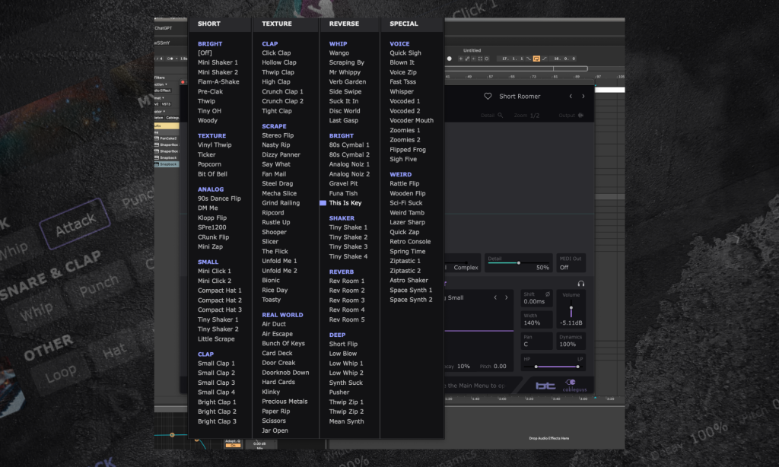Go to previous preset before Short Roomer
The image size is (779, 467).
coord(571,97)
